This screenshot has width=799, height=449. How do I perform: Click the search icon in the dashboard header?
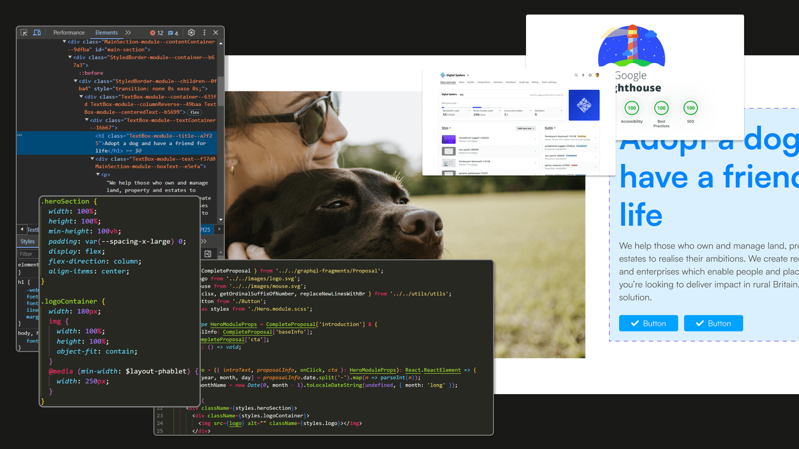pyautogui.click(x=577, y=75)
